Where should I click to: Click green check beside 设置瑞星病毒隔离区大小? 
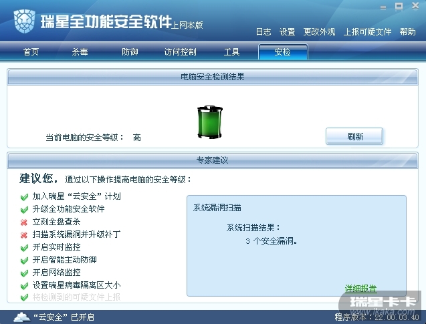(x=24, y=285)
